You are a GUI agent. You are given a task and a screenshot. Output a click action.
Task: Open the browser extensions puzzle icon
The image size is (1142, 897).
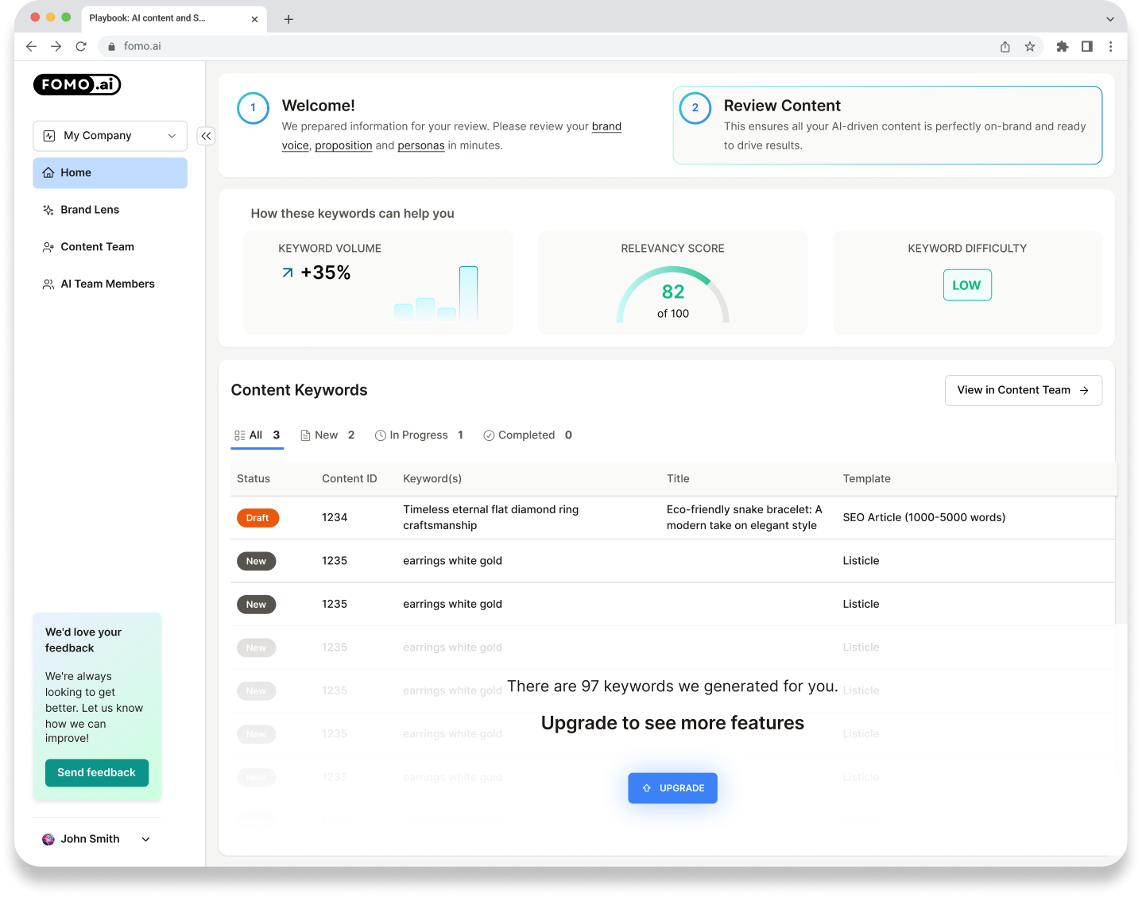click(x=1062, y=46)
